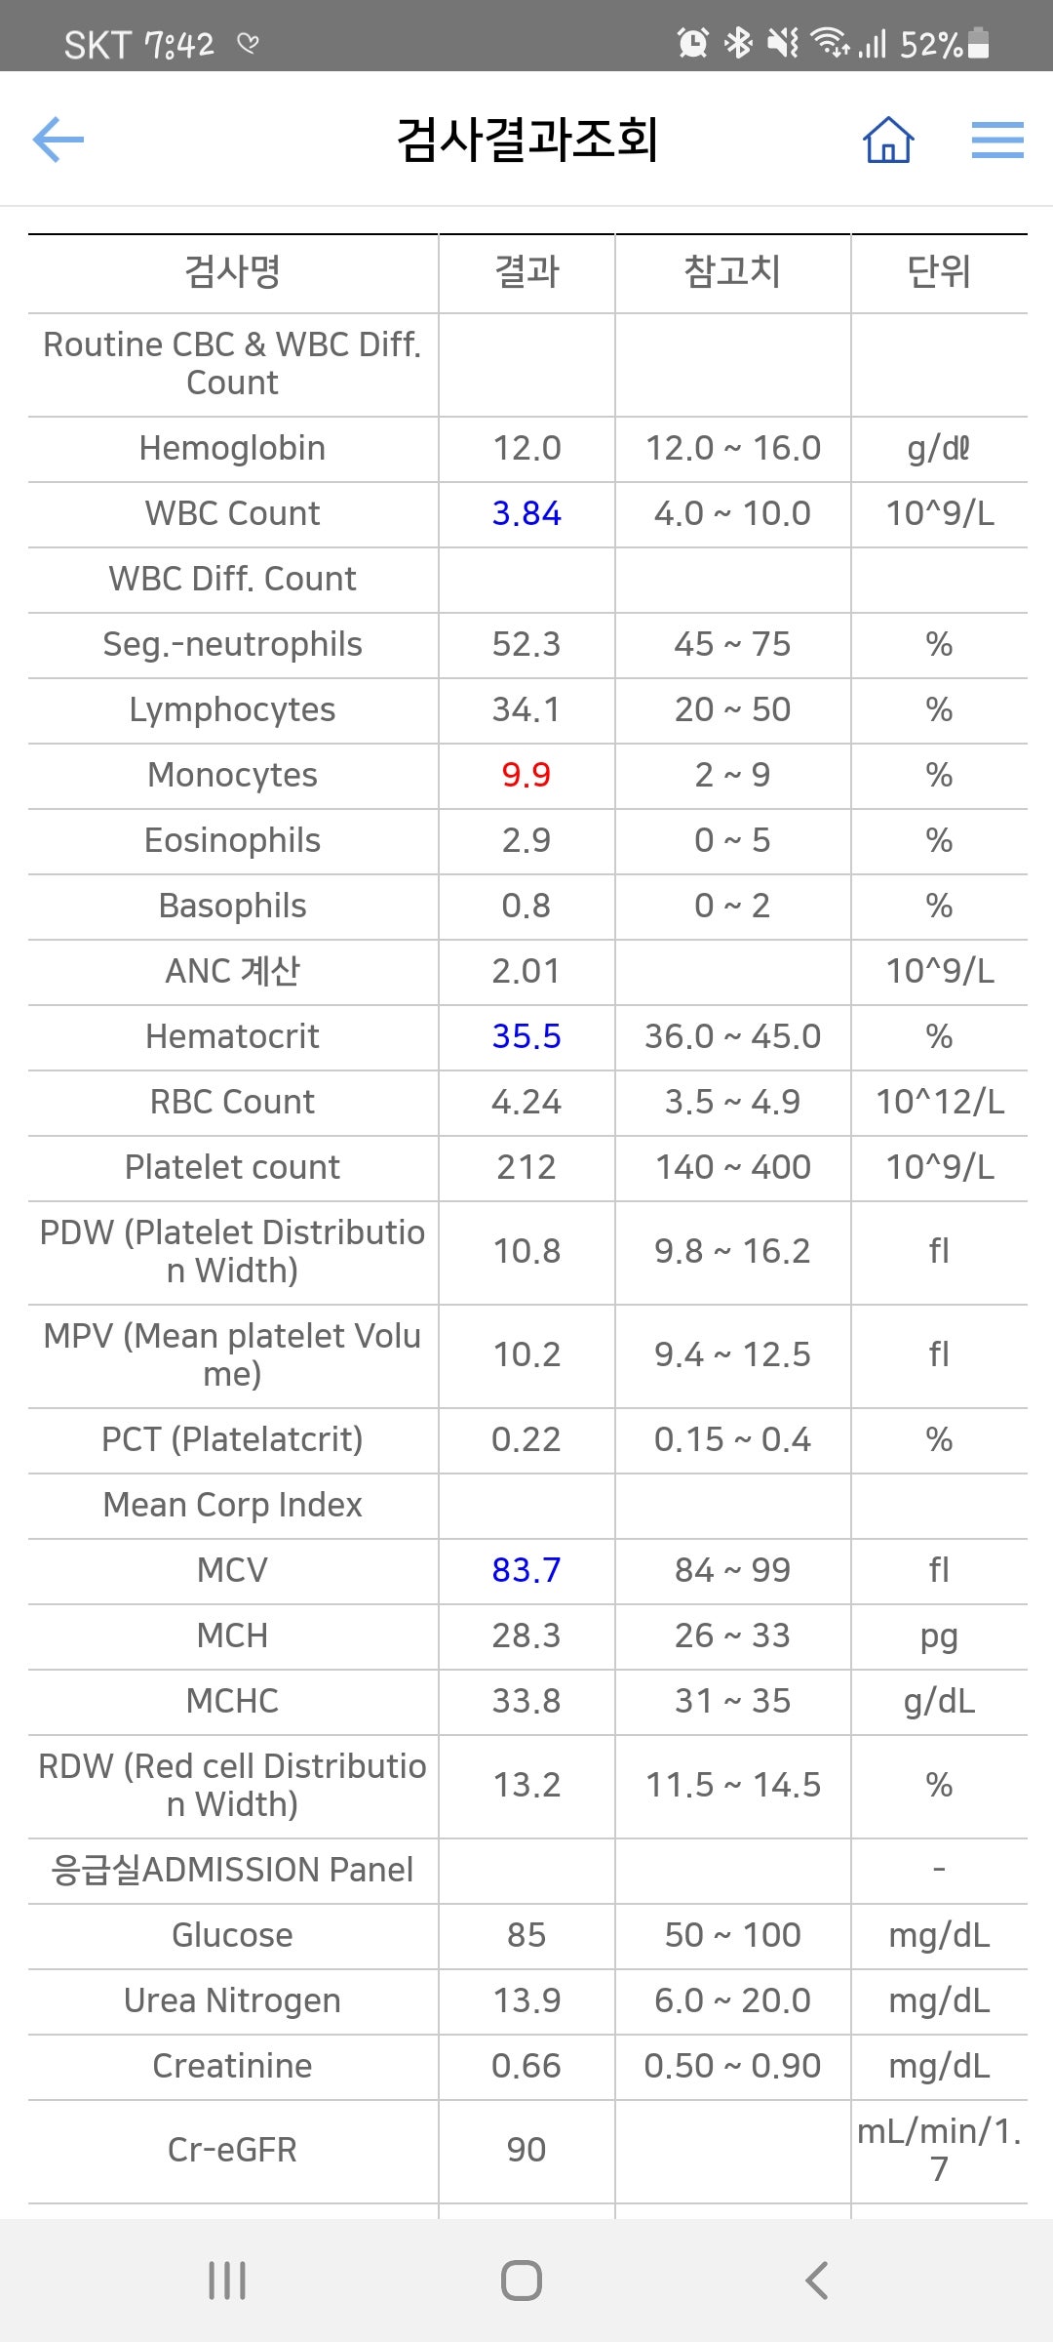
Task: Tap the 검사결과조회 page title
Action: pyautogui.click(x=527, y=139)
